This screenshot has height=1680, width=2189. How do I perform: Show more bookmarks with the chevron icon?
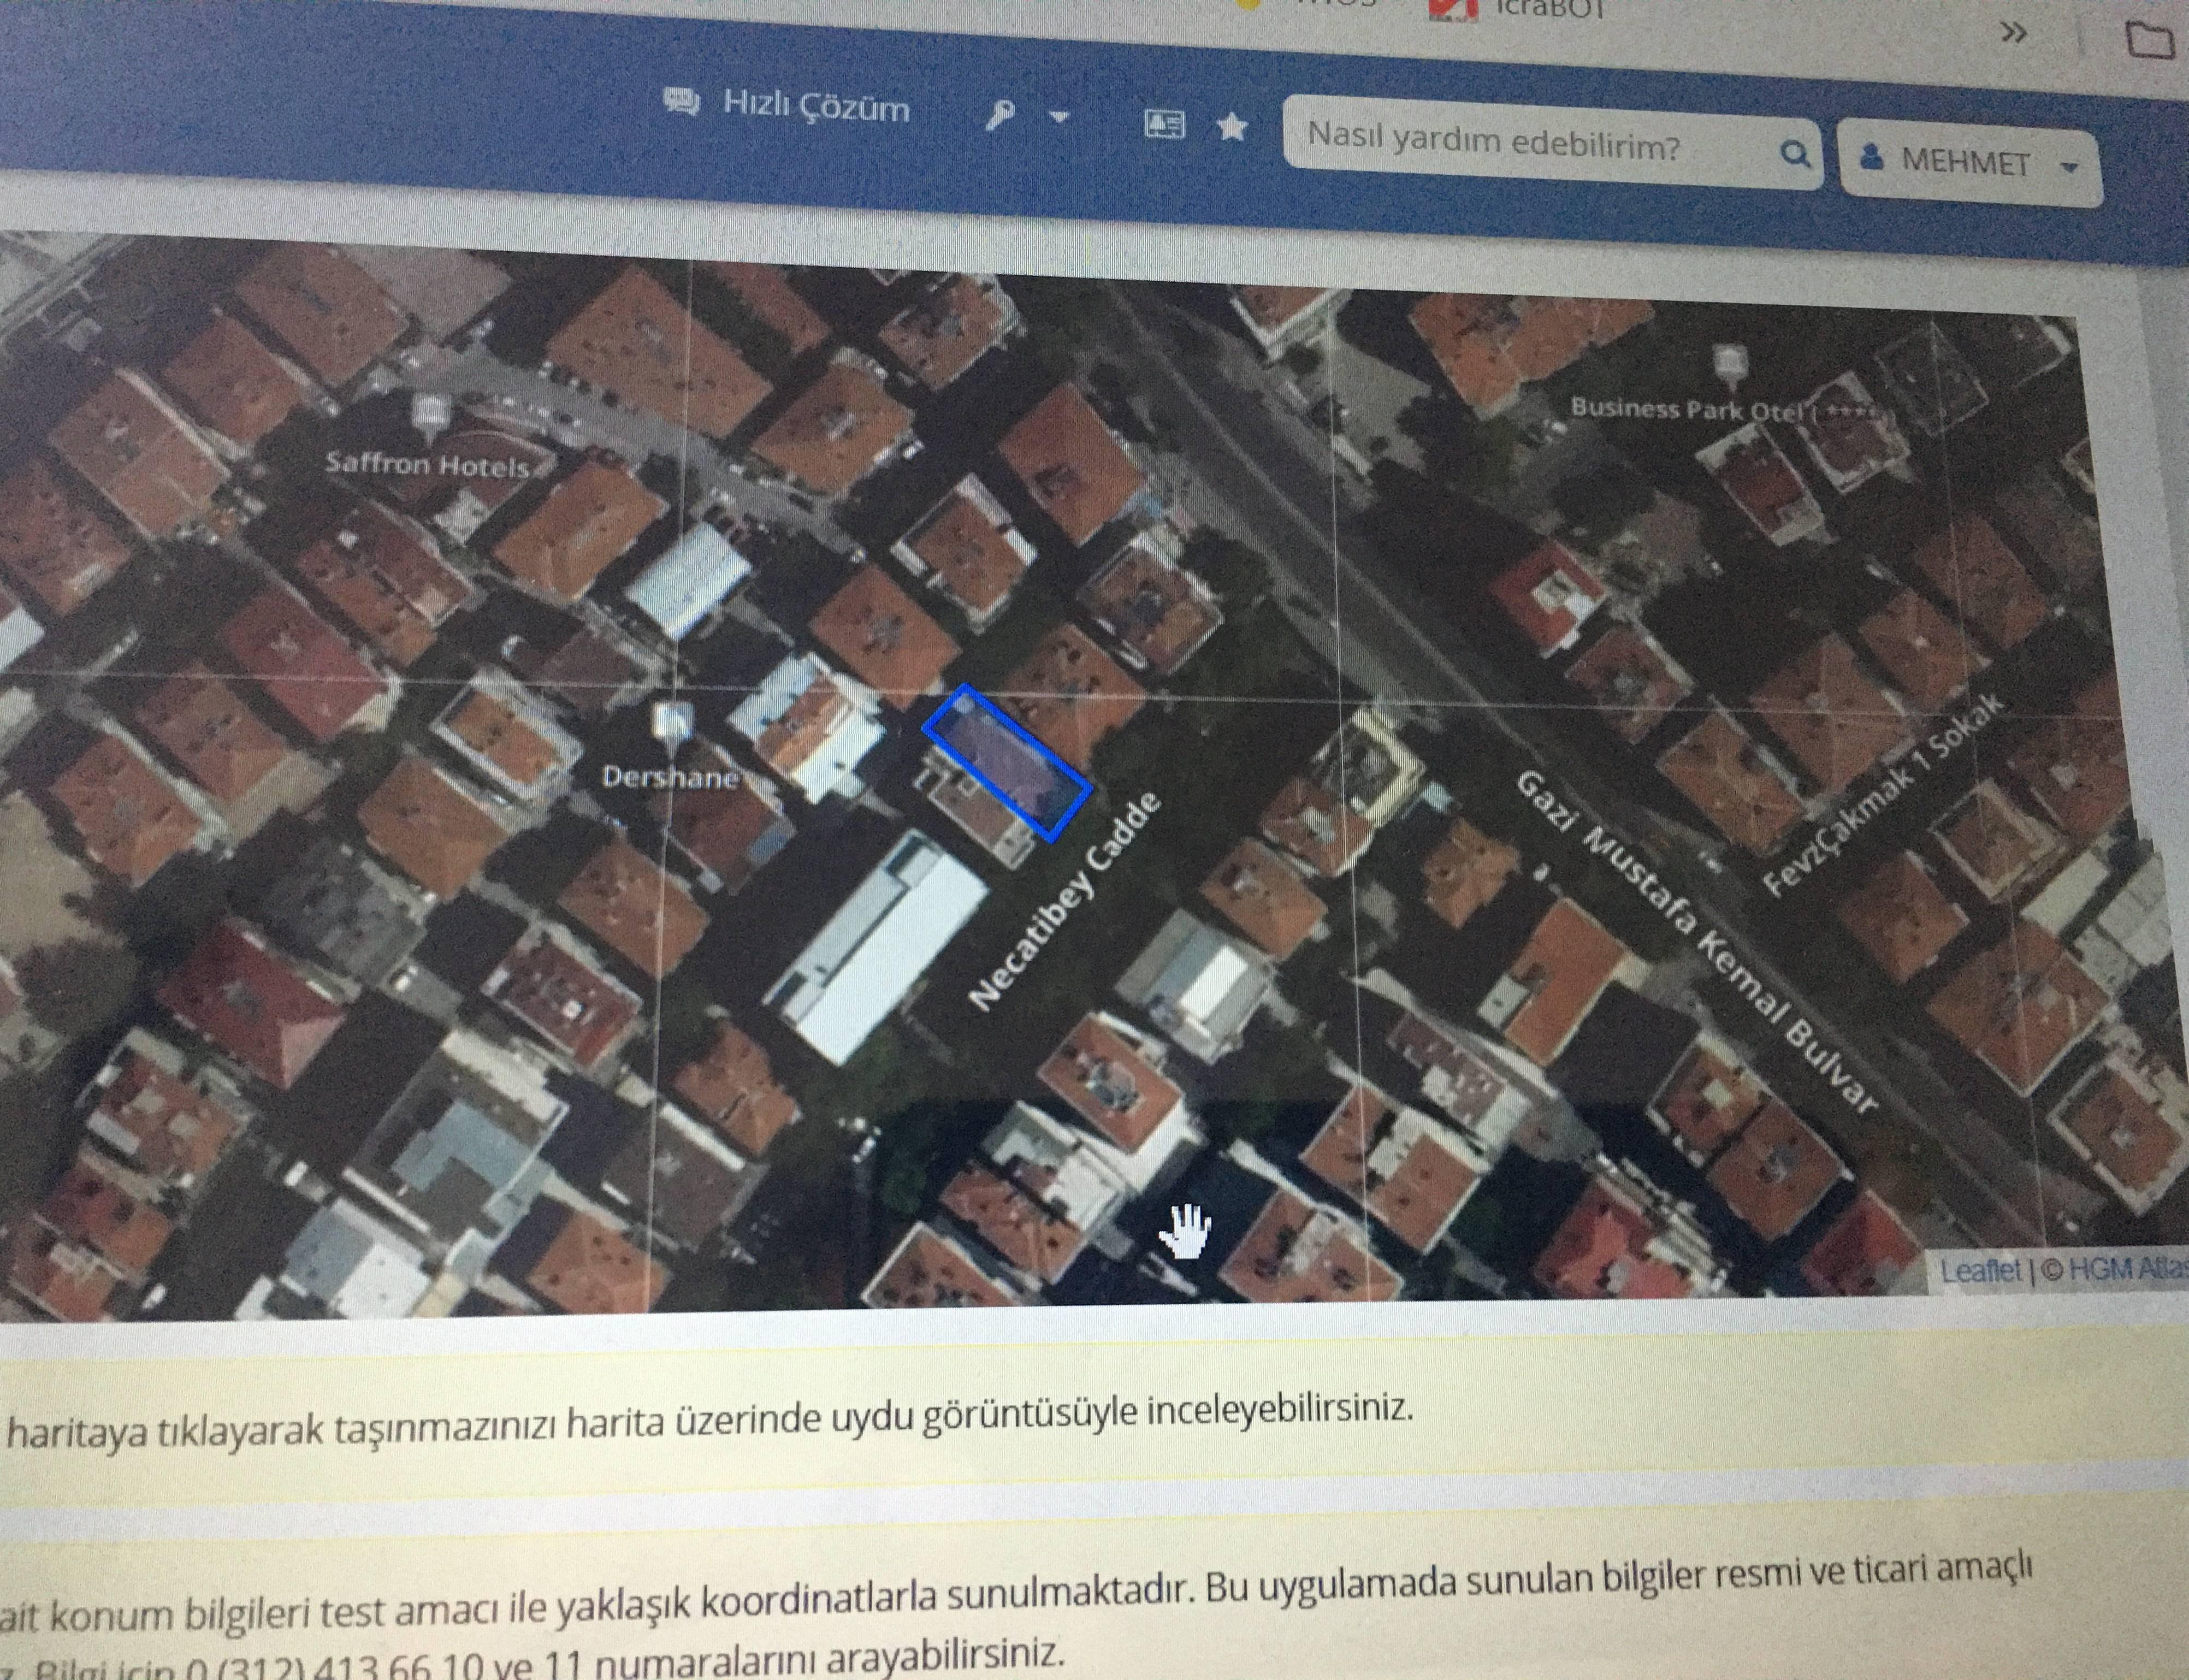[x=2013, y=33]
